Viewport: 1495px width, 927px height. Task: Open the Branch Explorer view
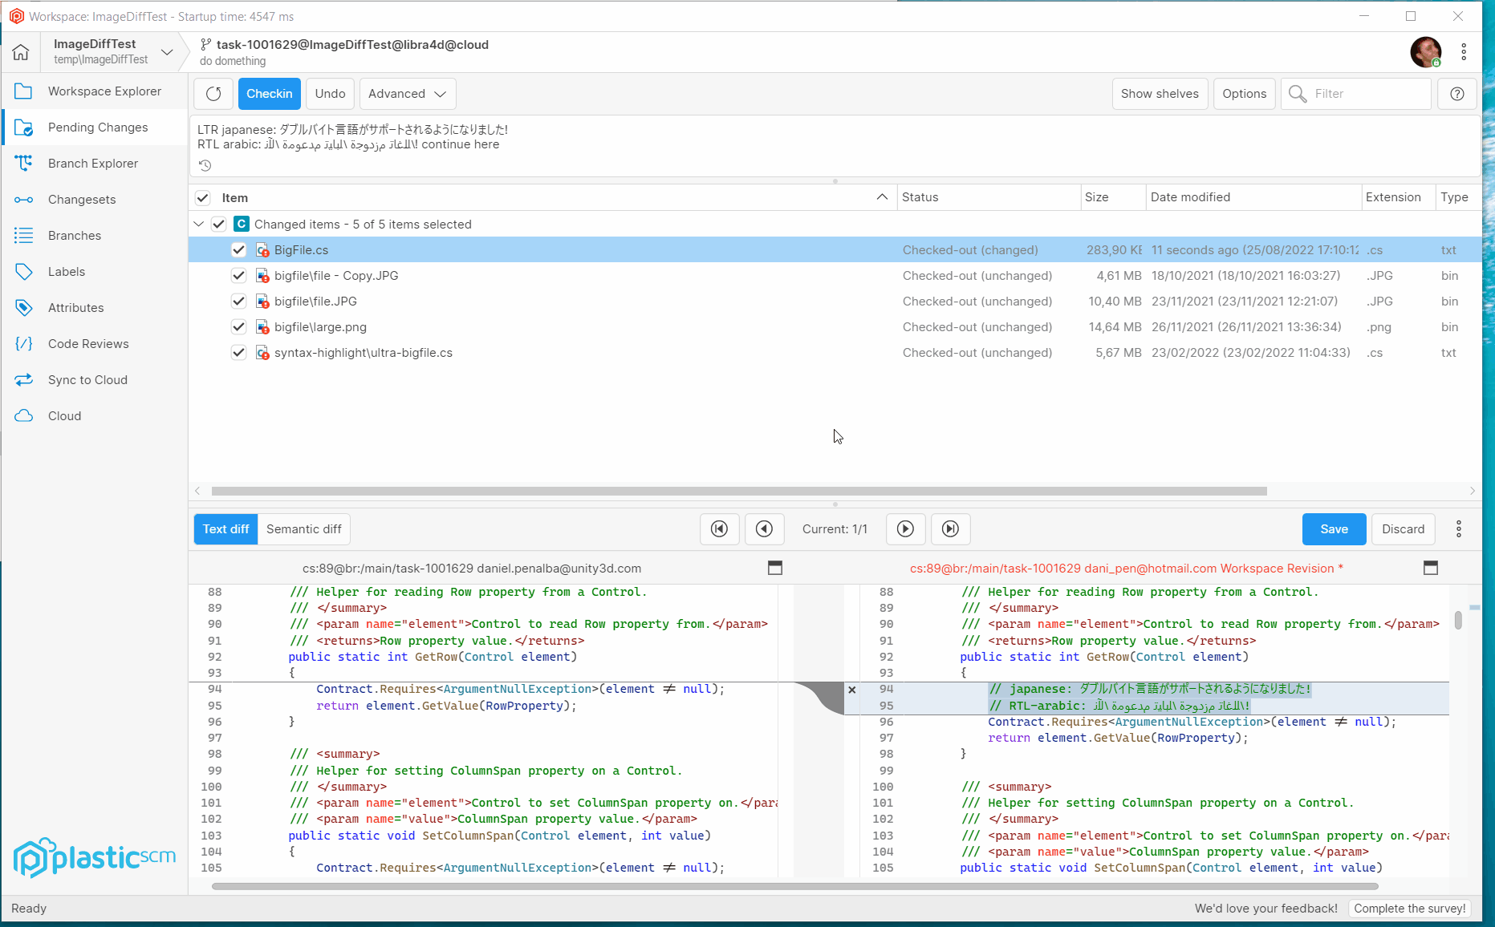point(93,163)
